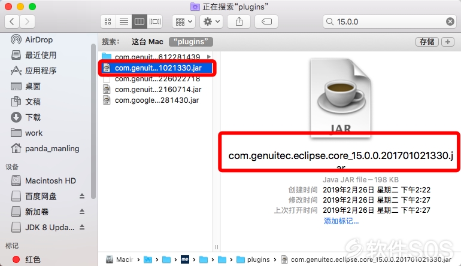Clear the search text with X button
Screen dimensions: 461x266
click(450, 22)
